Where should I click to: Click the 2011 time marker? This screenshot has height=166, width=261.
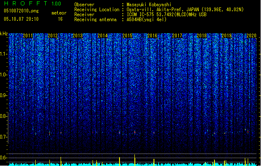coord(28,36)
